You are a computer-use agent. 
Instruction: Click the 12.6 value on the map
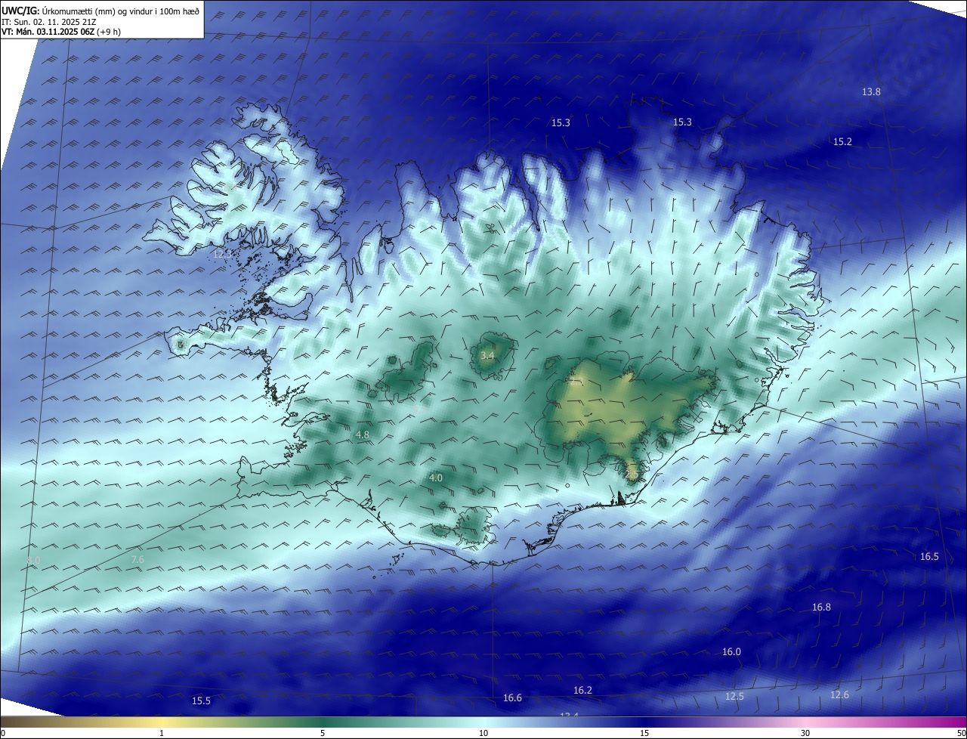coord(839,694)
